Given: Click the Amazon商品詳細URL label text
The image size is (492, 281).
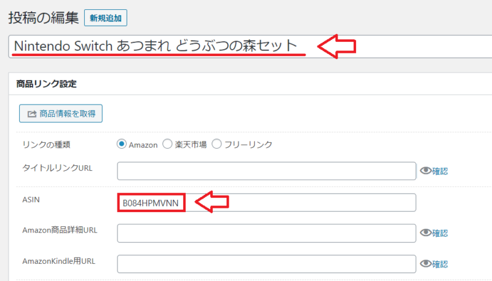Looking at the screenshot, I should (60, 230).
